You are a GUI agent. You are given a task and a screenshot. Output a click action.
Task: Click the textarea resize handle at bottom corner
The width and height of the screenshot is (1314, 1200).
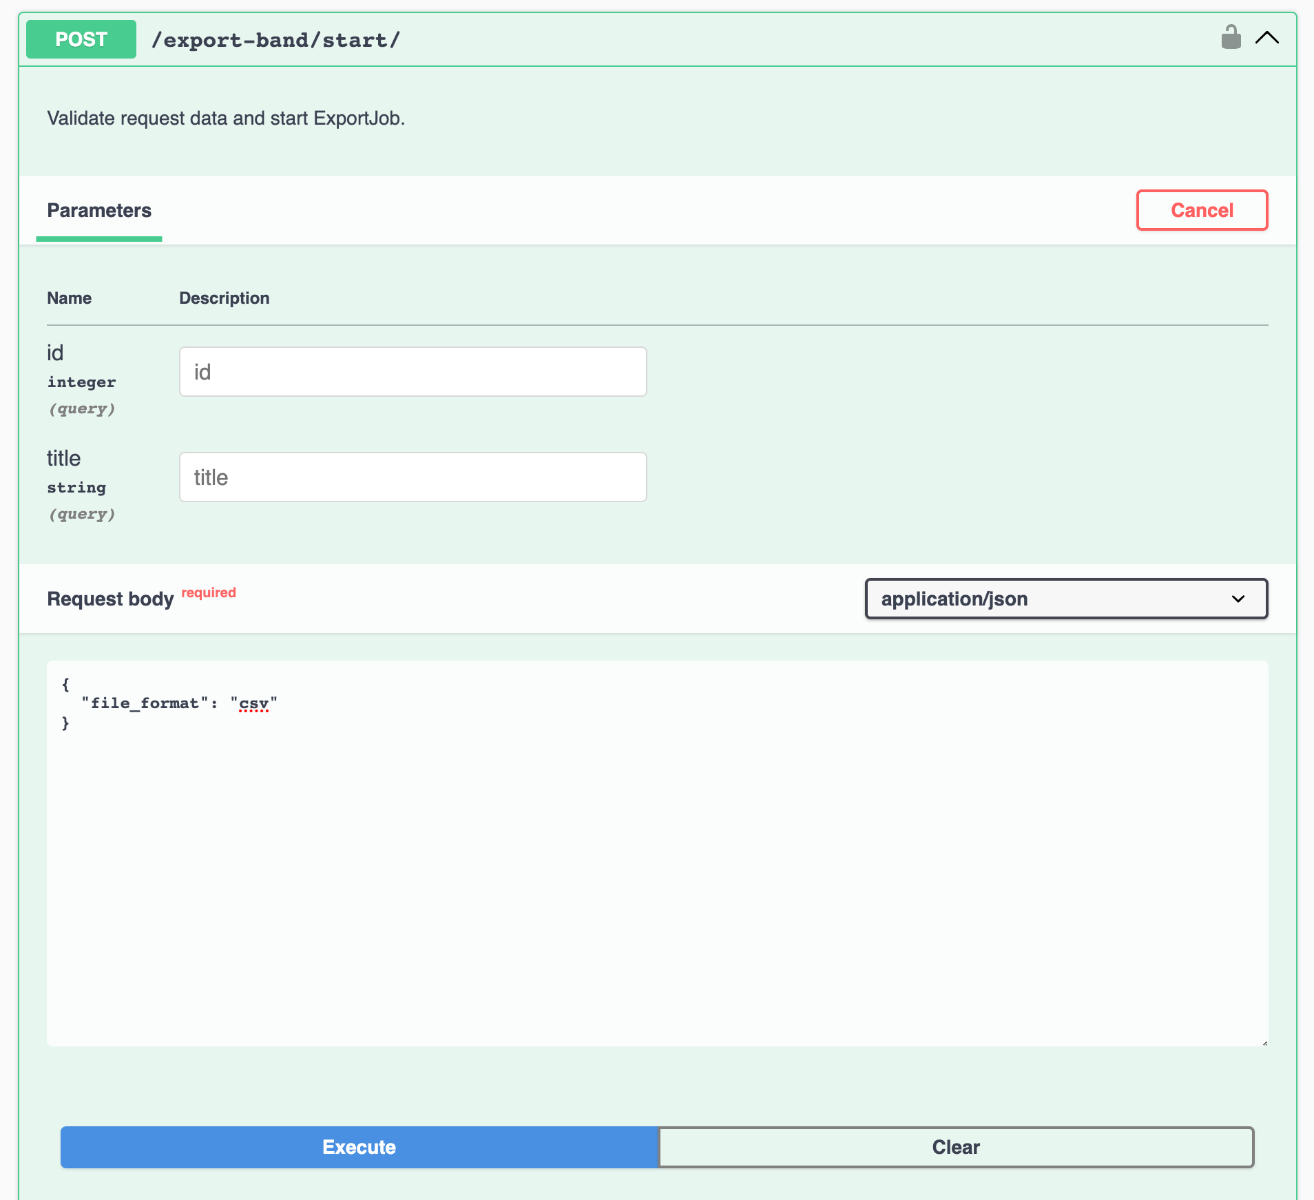click(x=1264, y=1044)
